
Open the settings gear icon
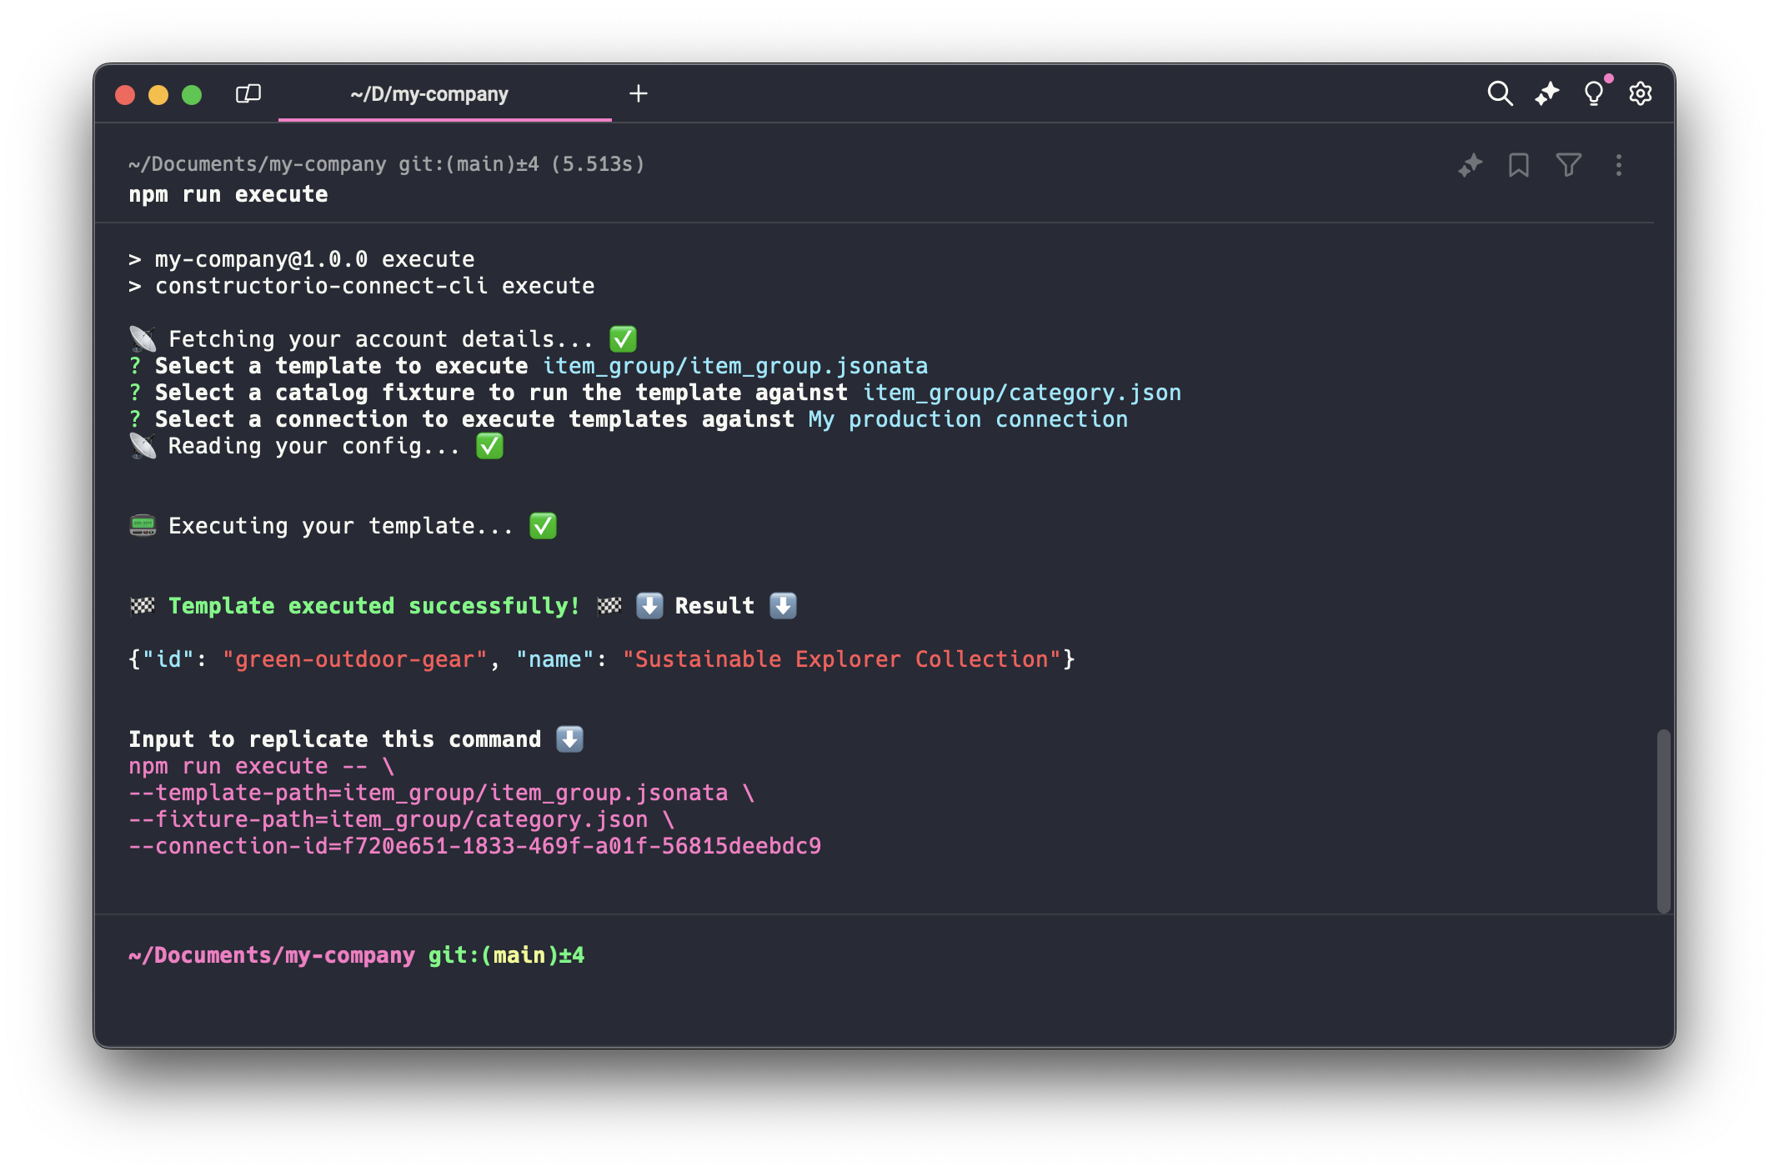pyautogui.click(x=1641, y=93)
